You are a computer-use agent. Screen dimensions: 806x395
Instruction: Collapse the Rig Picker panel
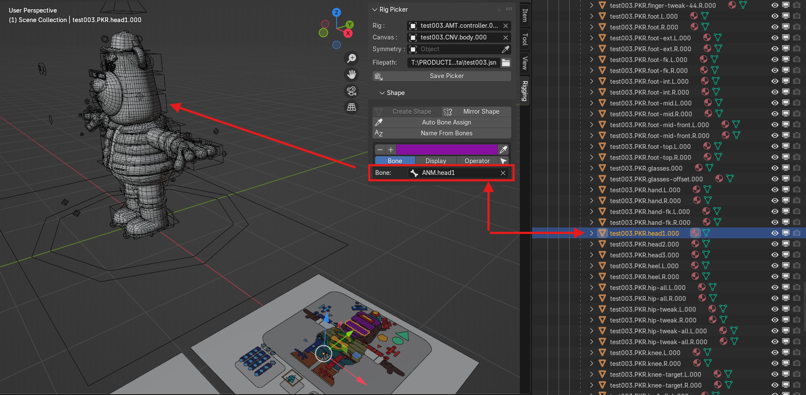[x=375, y=10]
